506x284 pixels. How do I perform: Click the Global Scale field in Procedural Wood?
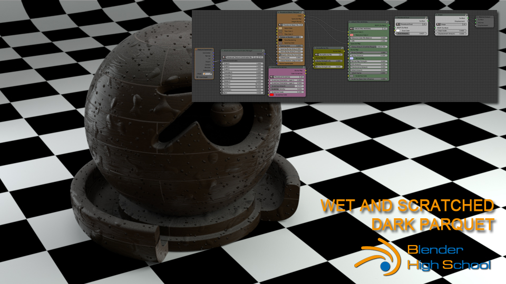point(291,57)
